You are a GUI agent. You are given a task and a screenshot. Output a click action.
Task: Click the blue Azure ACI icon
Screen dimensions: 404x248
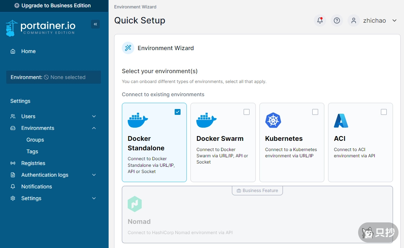click(x=341, y=120)
